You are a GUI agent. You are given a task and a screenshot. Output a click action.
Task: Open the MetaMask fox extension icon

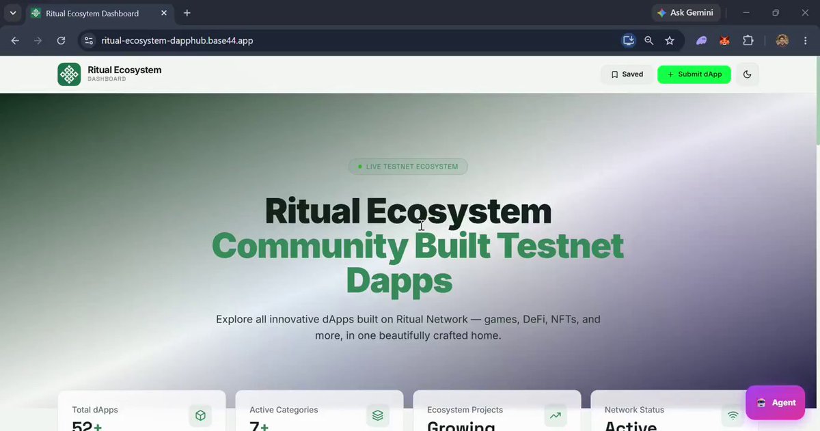click(724, 40)
